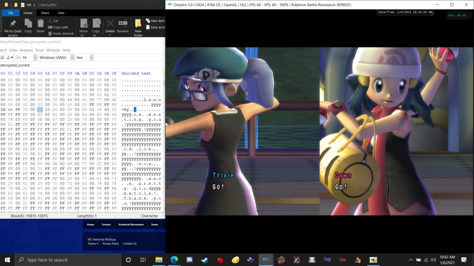Image resolution: width=474 pixels, height=266 pixels.
Task: Open the Delete options dropdown
Action: tap(110, 35)
